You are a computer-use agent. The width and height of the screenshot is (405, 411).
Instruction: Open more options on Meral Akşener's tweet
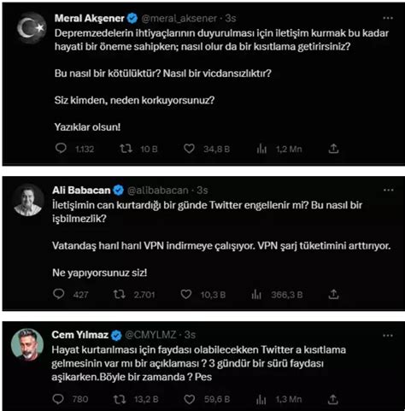point(388,18)
